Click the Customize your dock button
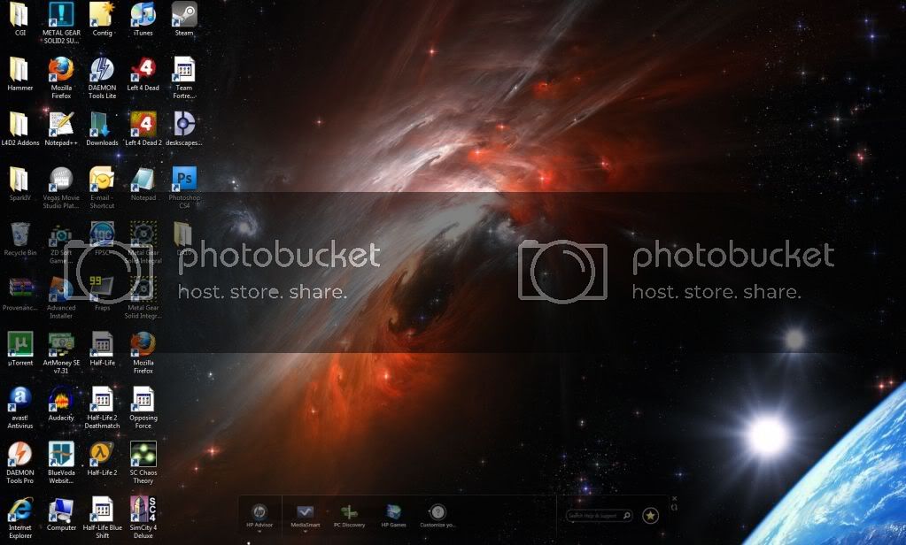 tap(438, 513)
